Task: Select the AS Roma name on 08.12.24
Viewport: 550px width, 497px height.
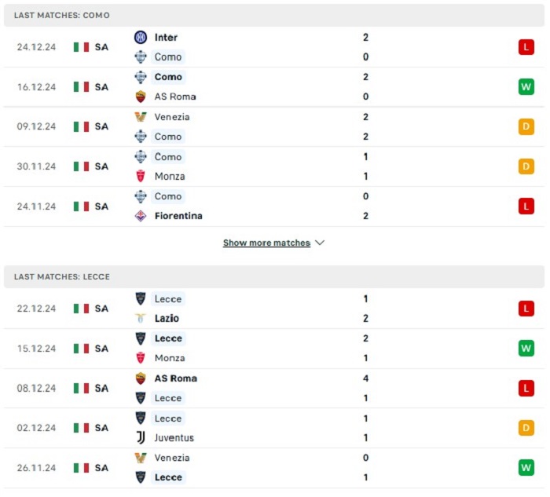Action: point(176,378)
